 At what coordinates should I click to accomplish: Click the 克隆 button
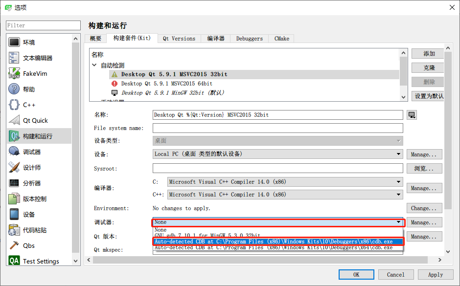click(428, 67)
